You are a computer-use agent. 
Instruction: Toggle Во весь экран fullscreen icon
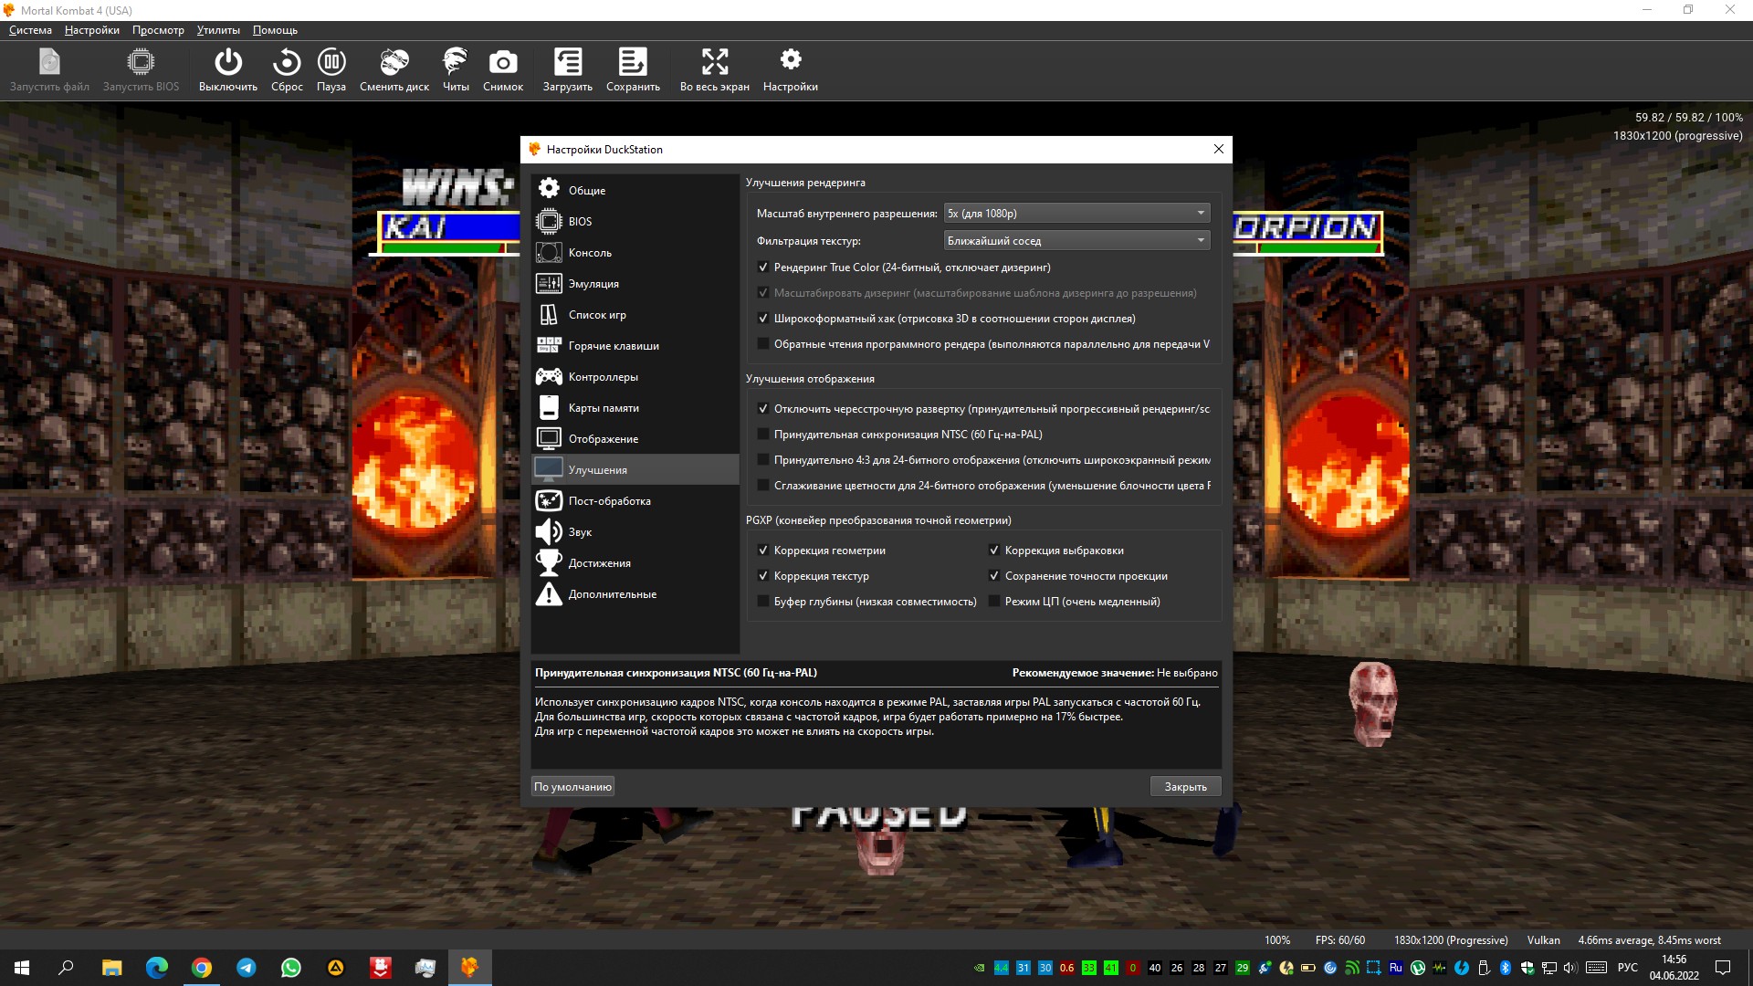coord(714,70)
